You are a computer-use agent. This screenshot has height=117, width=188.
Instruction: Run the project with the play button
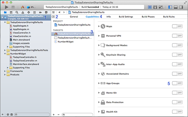click(6, 7)
